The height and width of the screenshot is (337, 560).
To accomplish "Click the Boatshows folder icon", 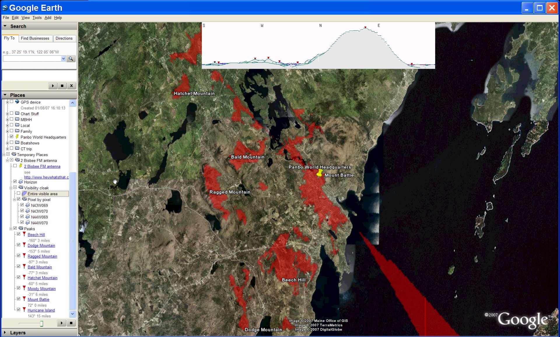I will pyautogui.click(x=17, y=143).
